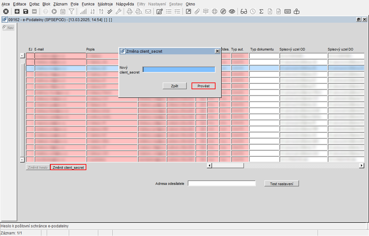Image resolution: width=369 pixels, height=236 pixels.
Task: Click the Změnit client_secret button
Action: [68, 167]
